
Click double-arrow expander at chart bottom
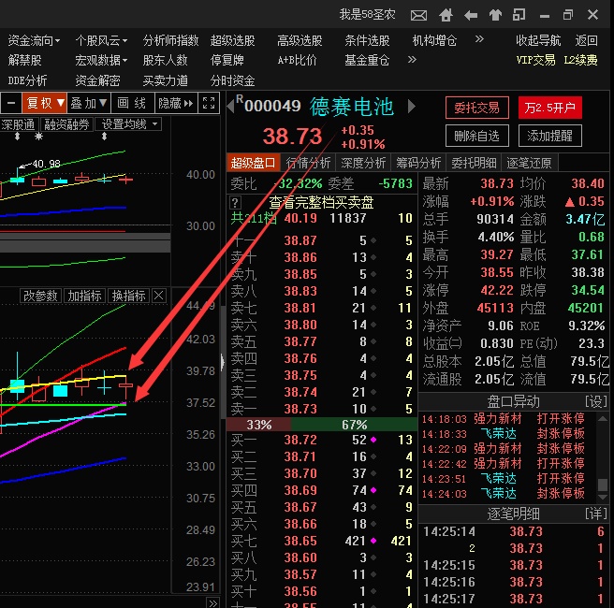[x=213, y=603]
